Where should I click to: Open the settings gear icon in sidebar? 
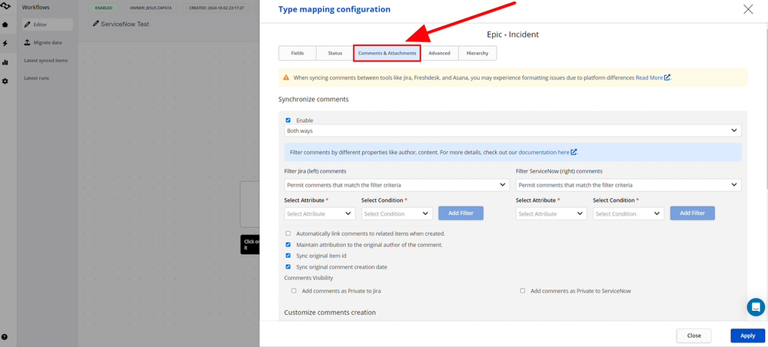coord(5,81)
